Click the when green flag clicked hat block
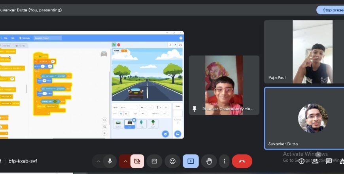344x174 pixels. [x=41, y=56]
